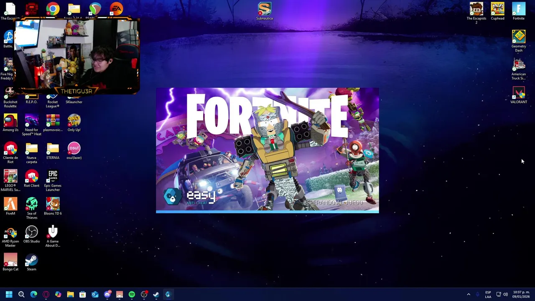
Task: Launch Copilot from the taskbar
Action: point(58,294)
